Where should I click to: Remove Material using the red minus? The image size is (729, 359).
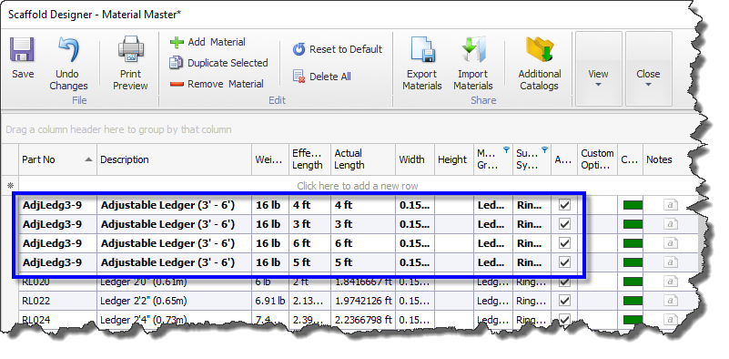pyautogui.click(x=217, y=84)
